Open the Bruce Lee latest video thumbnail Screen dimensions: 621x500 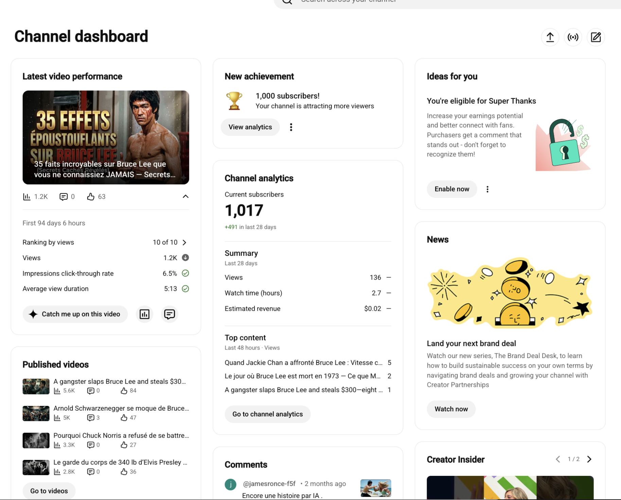[106, 137]
